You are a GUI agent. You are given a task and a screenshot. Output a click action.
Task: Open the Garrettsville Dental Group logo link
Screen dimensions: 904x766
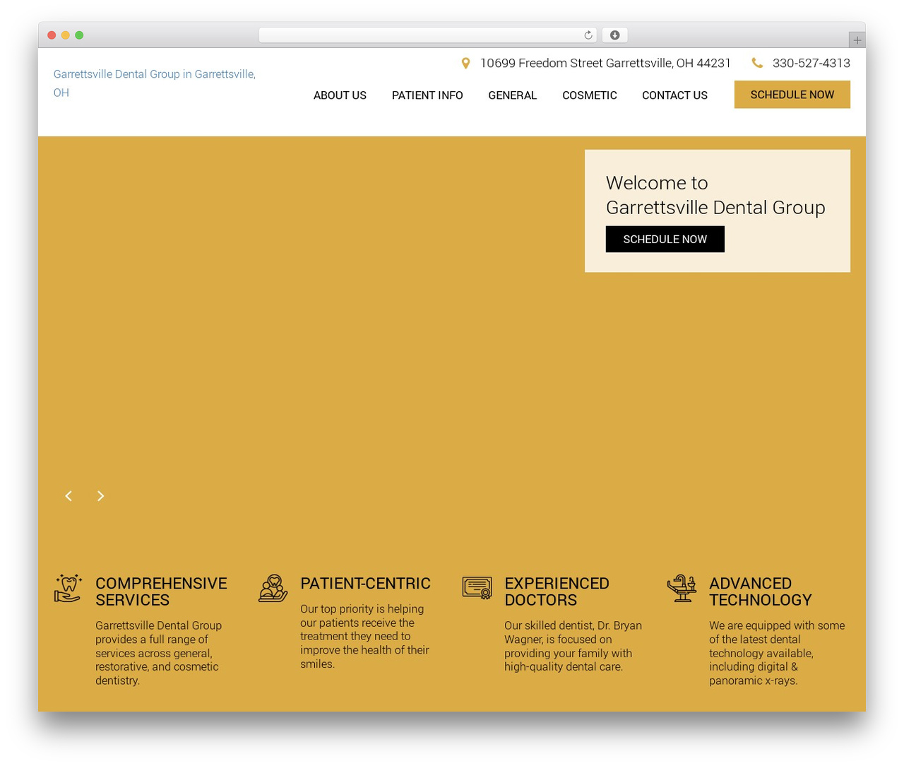[x=155, y=83]
